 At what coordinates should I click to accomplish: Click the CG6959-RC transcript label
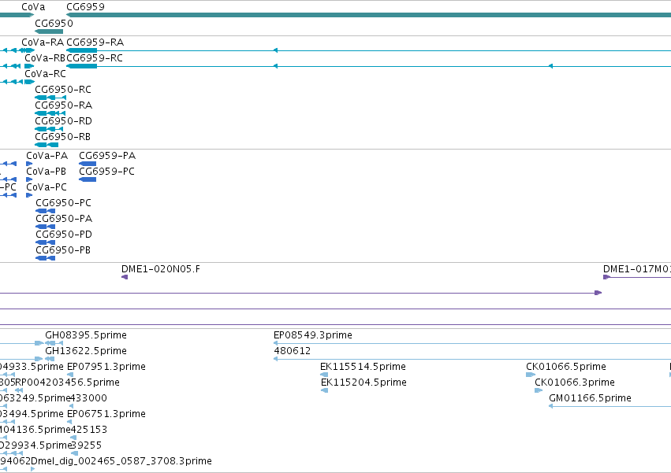pyautogui.click(x=95, y=58)
